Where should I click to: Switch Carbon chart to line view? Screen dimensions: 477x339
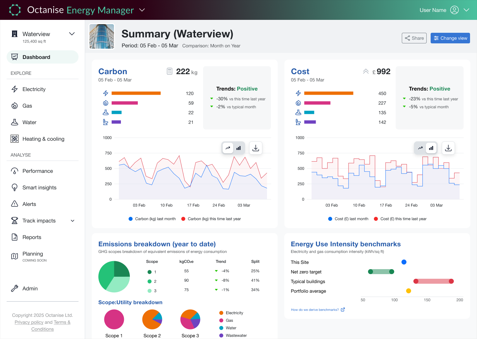click(x=228, y=148)
